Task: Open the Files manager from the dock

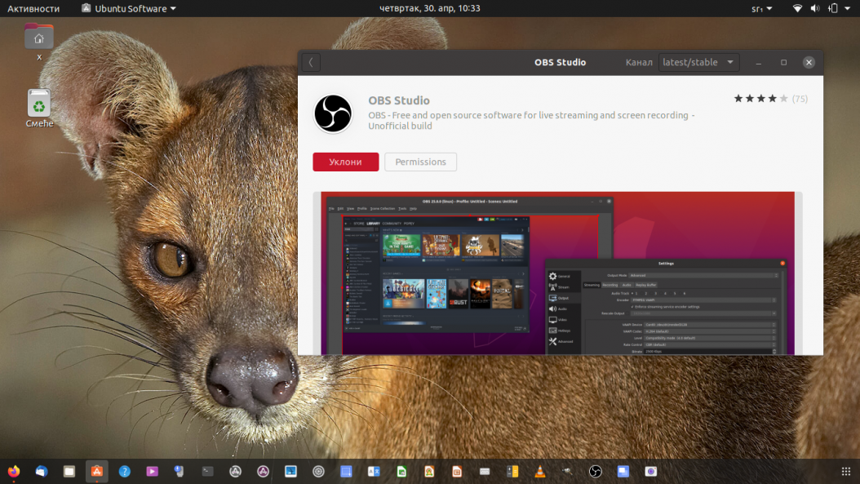Action: (69, 472)
